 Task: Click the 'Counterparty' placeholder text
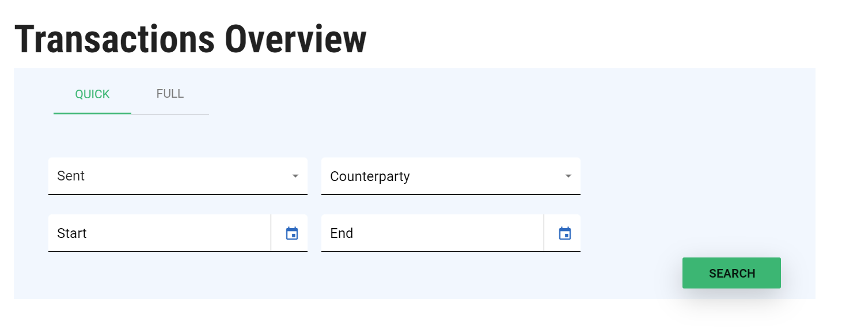370,176
